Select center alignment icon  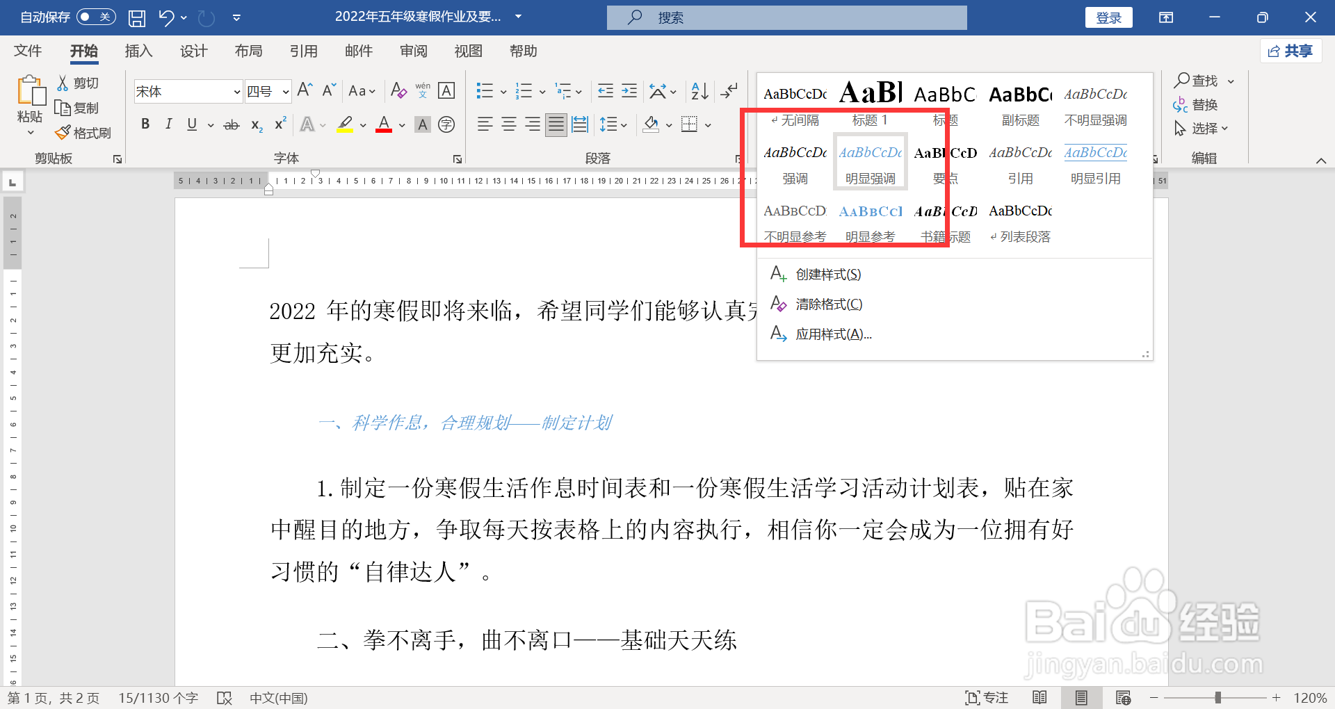pos(508,124)
